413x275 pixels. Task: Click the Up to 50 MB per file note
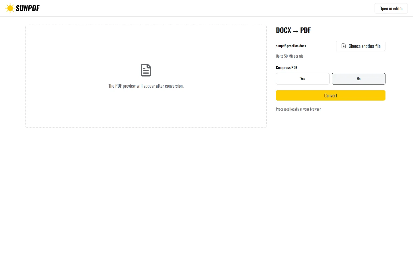coord(290,56)
